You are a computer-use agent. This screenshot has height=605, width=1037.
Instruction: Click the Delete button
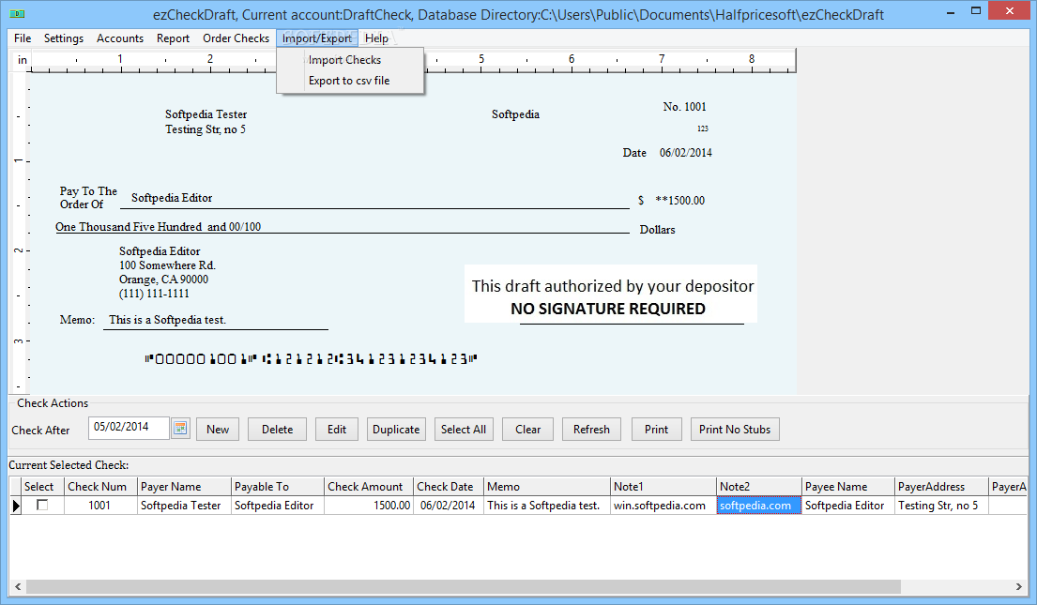click(x=277, y=429)
